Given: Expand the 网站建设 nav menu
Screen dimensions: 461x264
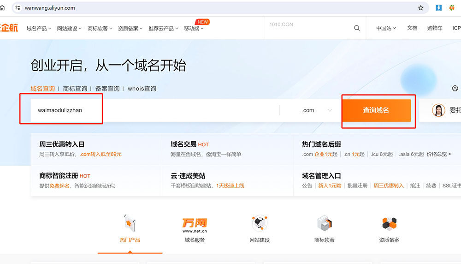Looking at the screenshot, I should [x=69, y=29].
